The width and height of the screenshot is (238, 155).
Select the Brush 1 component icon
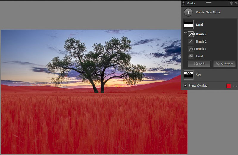[191, 49]
